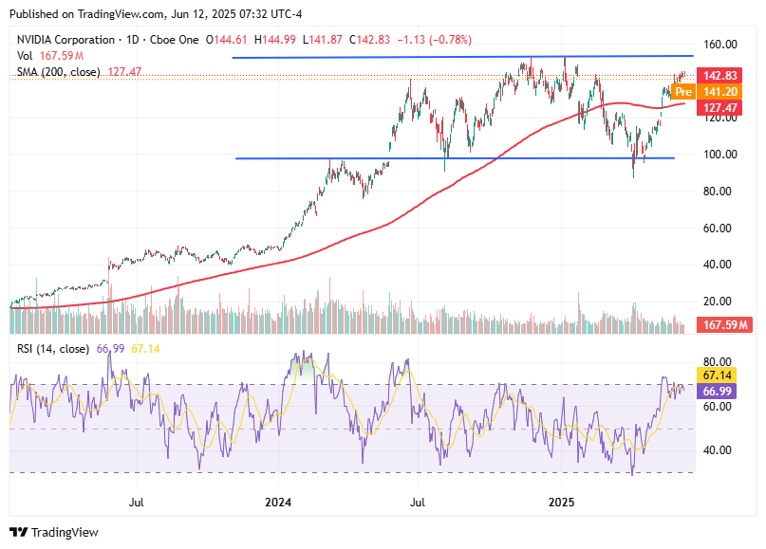
Task: Click the 160.00 price axis label
Action: [720, 45]
